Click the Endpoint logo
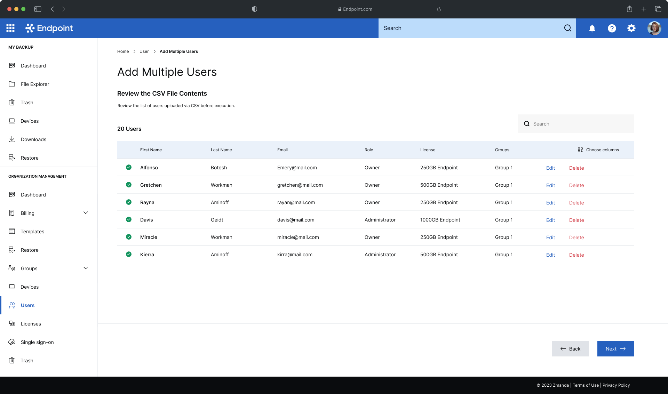 pos(49,28)
